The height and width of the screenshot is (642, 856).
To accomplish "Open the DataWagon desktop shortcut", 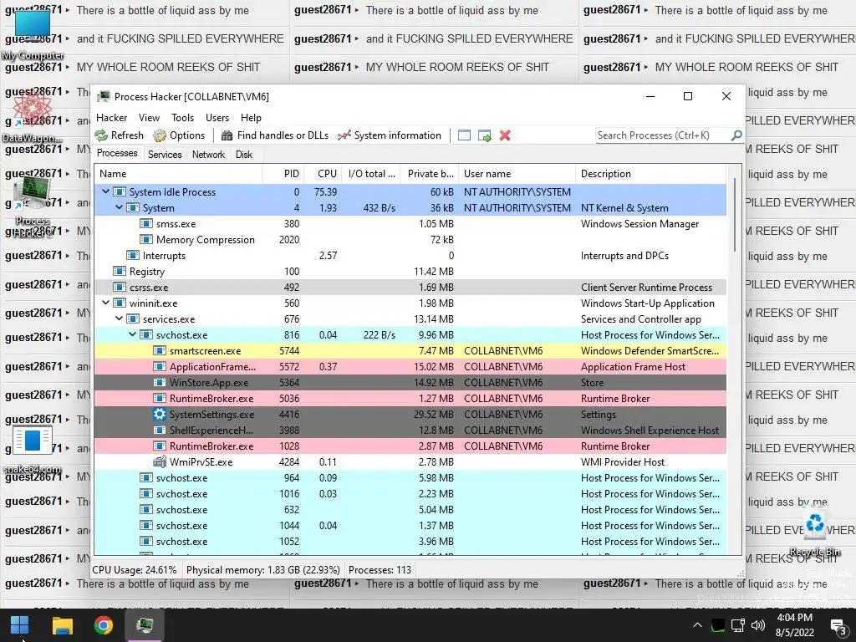I will pos(33,117).
